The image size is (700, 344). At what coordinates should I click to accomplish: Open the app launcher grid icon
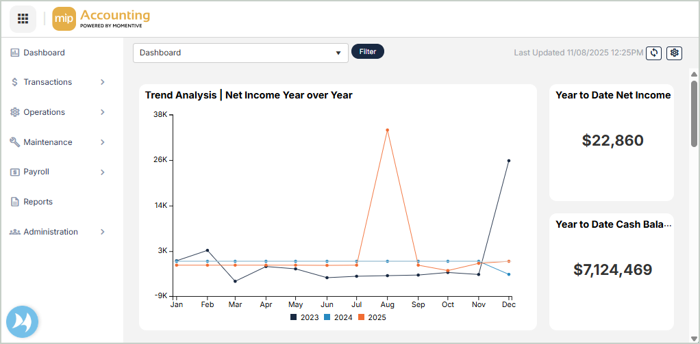(23, 18)
